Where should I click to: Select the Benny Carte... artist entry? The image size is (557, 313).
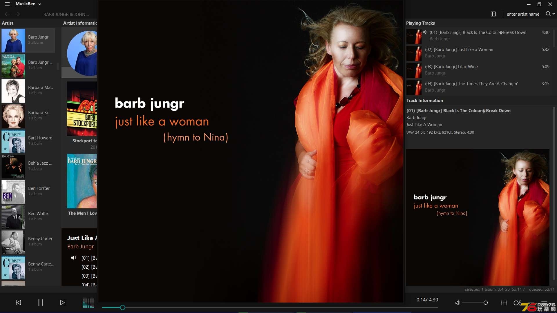pos(28,267)
